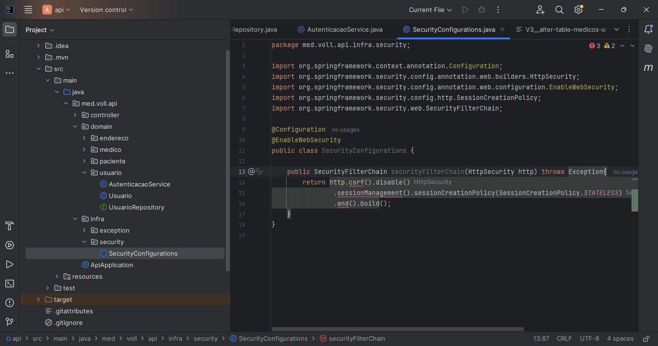The height and width of the screenshot is (346, 658).
Task: Open Code With Me add-user icon
Action: (540, 10)
